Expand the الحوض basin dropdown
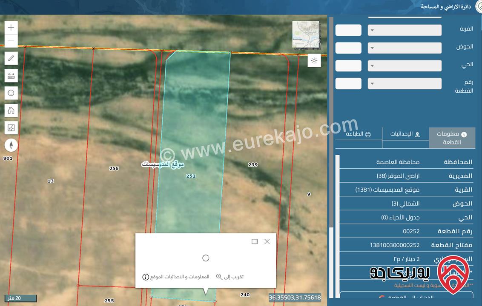Image resolution: width=482 pixels, height=306 pixels. [x=405, y=48]
